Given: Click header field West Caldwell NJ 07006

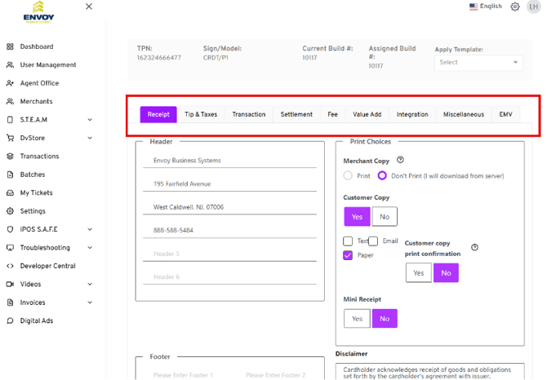Looking at the screenshot, I should (x=229, y=207).
